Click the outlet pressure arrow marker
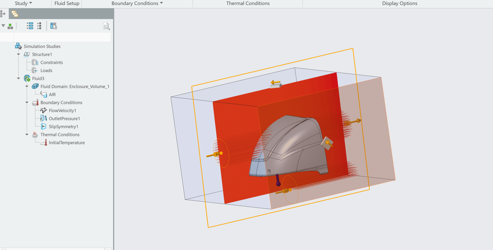Viewport: 493px width, 250px height. coord(354,122)
